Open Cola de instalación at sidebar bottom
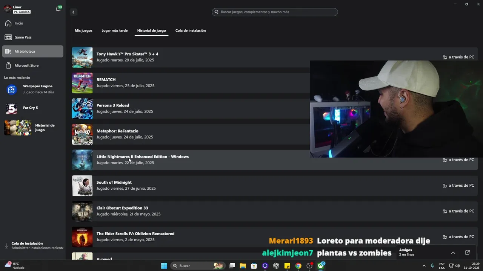 click(x=33, y=246)
